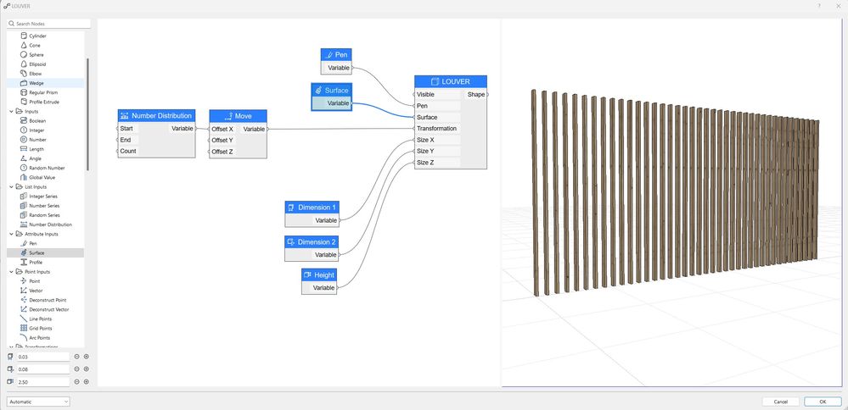Click the OK button
The height and width of the screenshot is (410, 848).
[x=823, y=402]
